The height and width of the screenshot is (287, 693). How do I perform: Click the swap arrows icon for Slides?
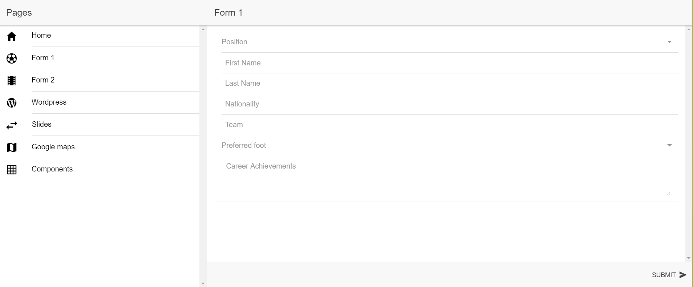click(x=12, y=125)
